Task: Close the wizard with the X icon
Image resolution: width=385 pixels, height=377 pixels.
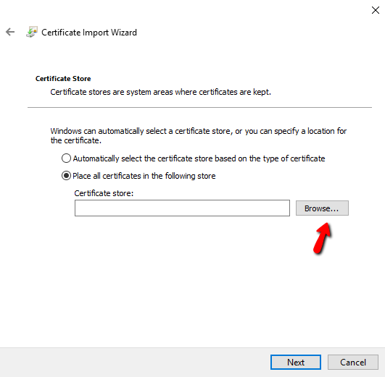Action: pyautogui.click(x=375, y=10)
